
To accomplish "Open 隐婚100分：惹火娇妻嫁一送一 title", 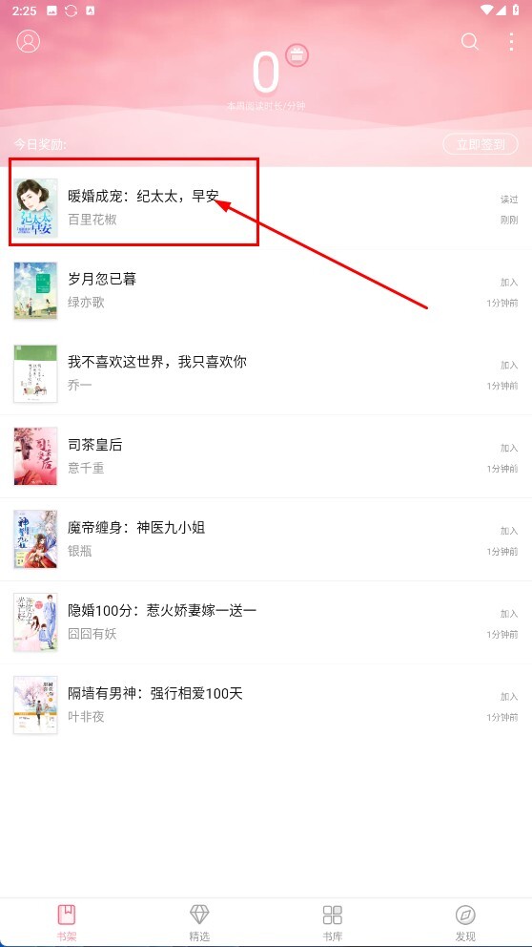I will point(162,611).
